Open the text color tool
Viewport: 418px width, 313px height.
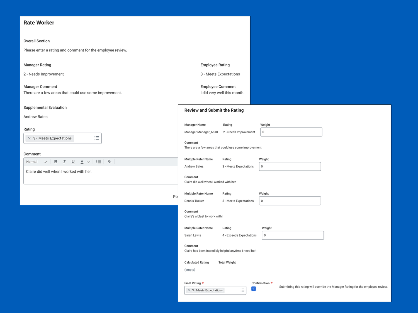click(x=82, y=162)
